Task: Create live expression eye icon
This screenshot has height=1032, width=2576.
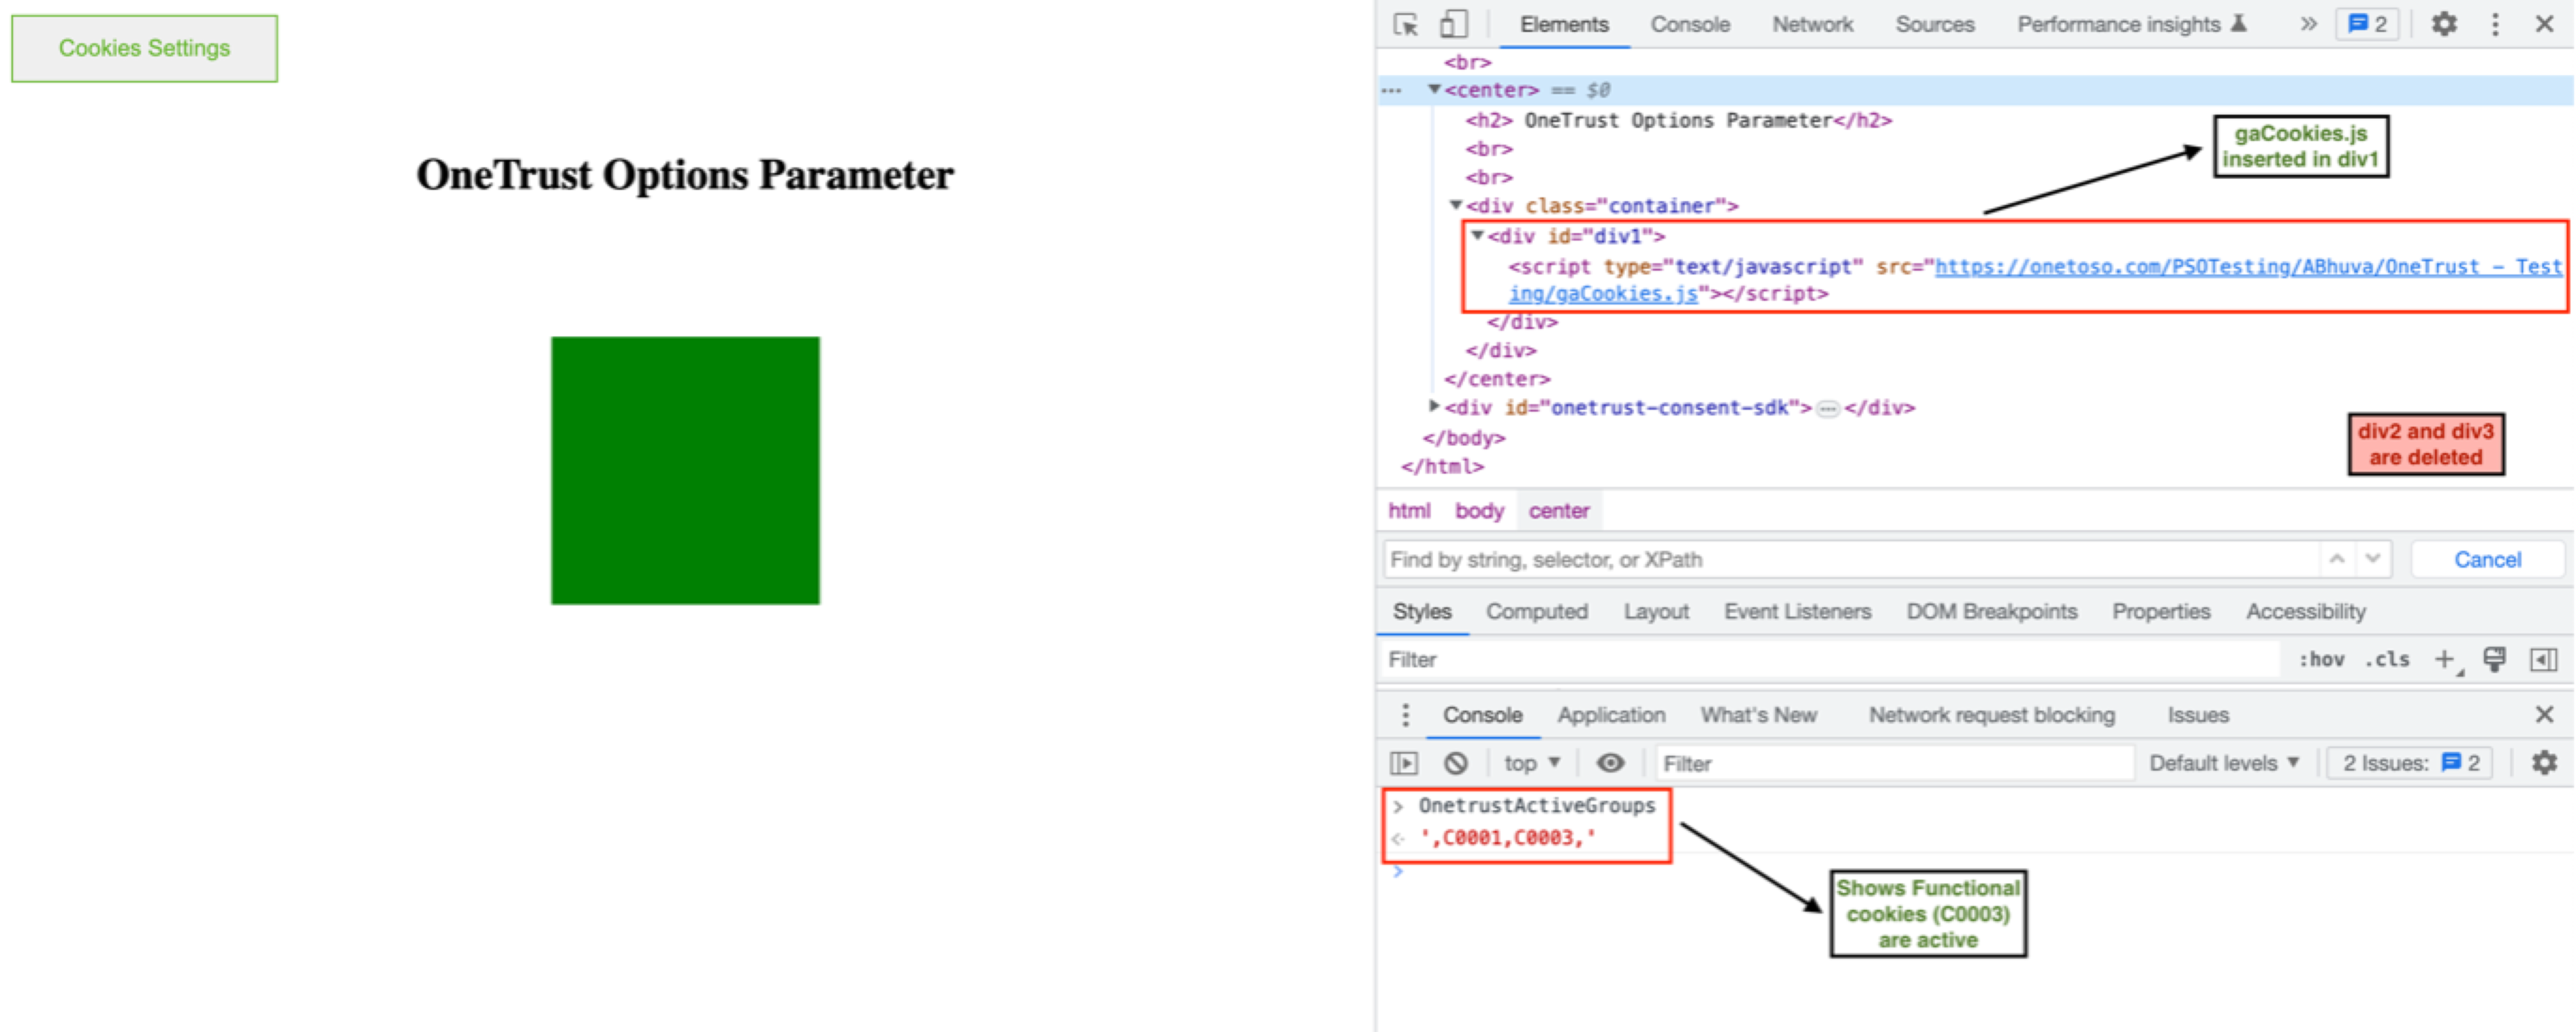Action: [x=1610, y=763]
